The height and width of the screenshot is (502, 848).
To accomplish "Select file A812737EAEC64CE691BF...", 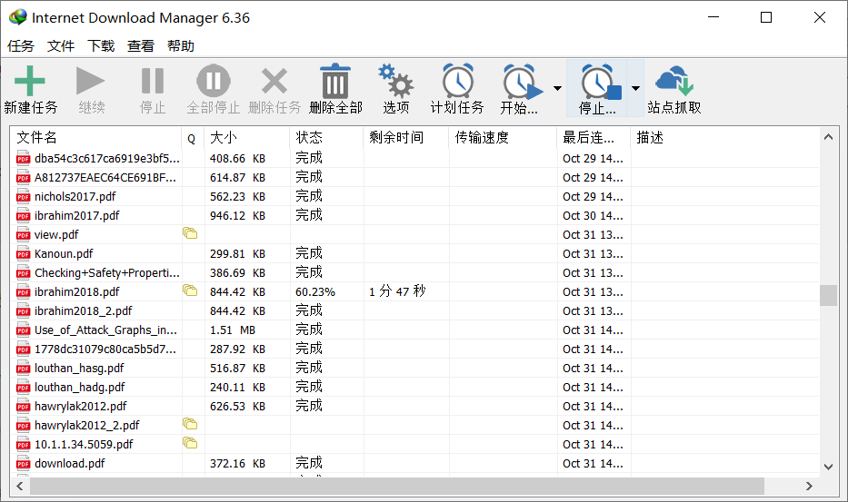I will coord(105,177).
